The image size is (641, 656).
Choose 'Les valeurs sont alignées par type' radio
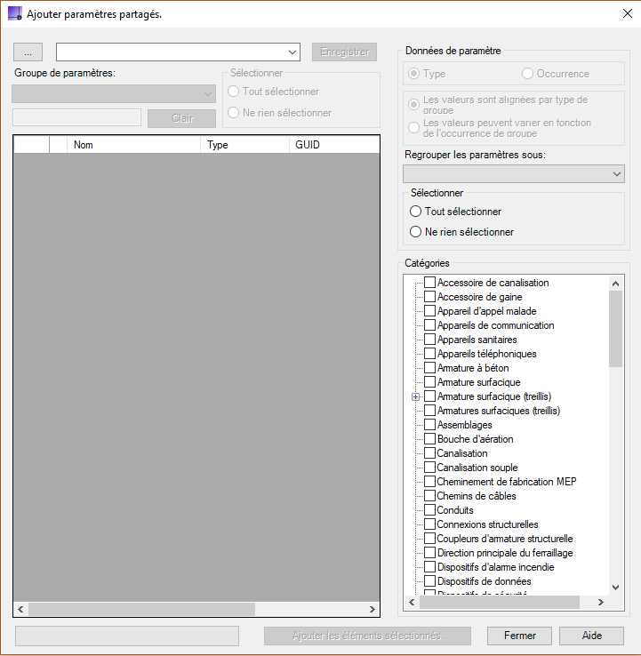[x=413, y=105]
